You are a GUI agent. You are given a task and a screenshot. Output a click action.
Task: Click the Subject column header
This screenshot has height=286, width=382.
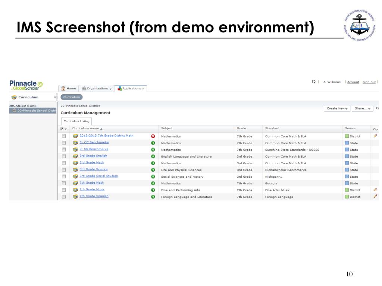coord(167,128)
